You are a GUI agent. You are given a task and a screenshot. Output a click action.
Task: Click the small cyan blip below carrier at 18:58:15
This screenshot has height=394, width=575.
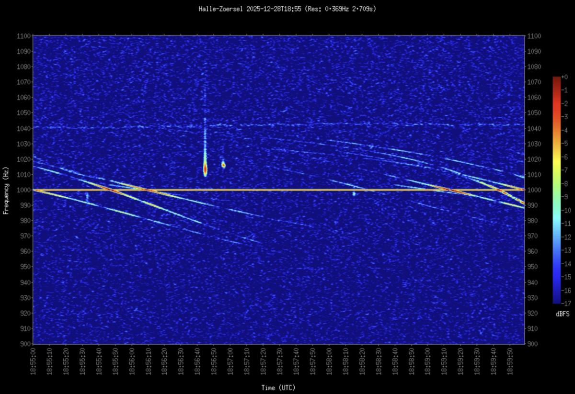click(x=354, y=194)
